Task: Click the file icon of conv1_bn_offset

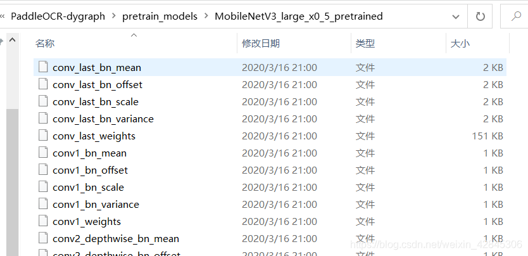Action: click(43, 170)
